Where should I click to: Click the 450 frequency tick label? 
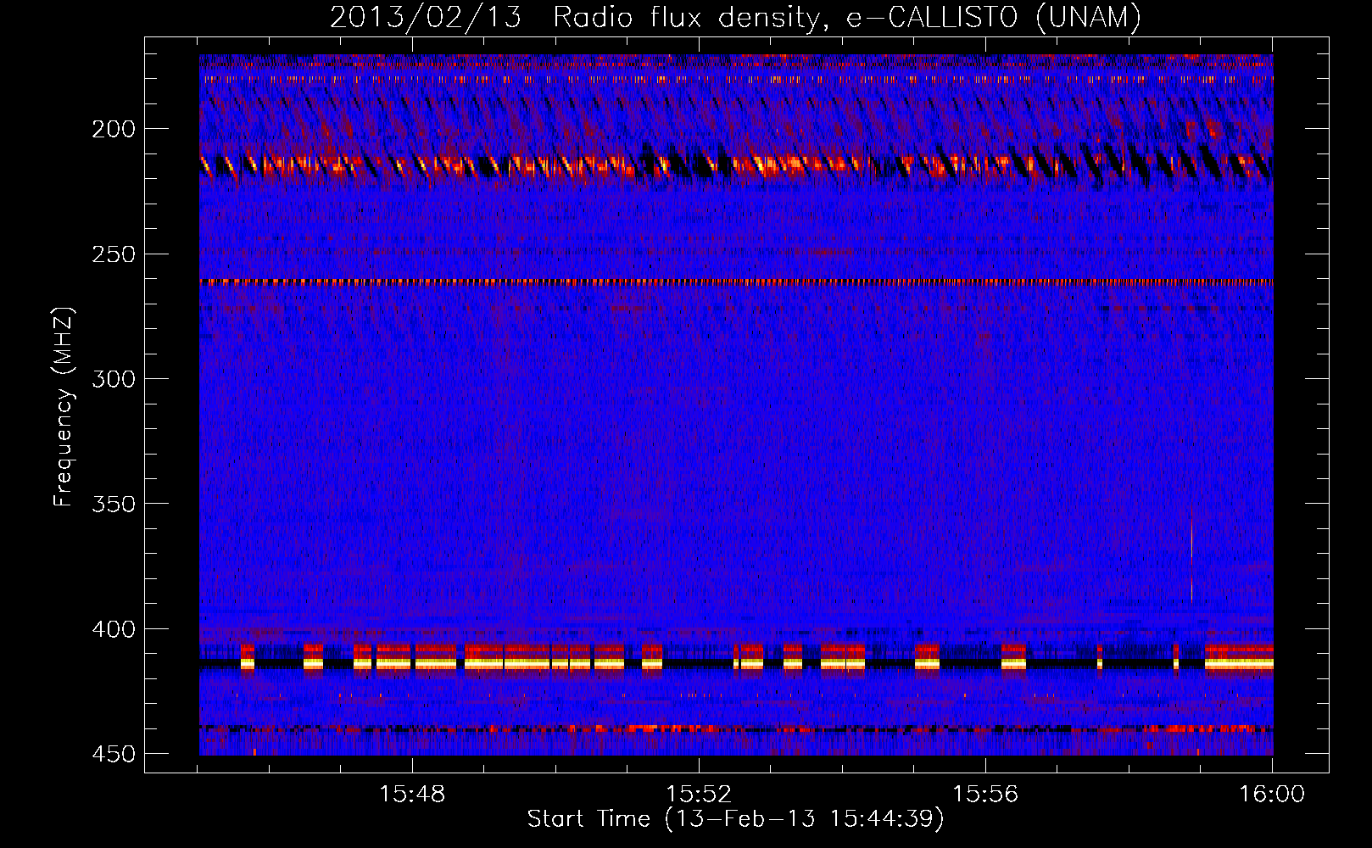[x=113, y=754]
